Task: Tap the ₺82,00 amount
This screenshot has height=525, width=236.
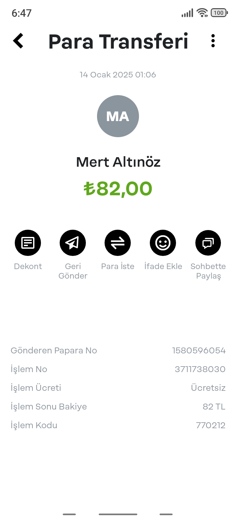Action: 118,189
